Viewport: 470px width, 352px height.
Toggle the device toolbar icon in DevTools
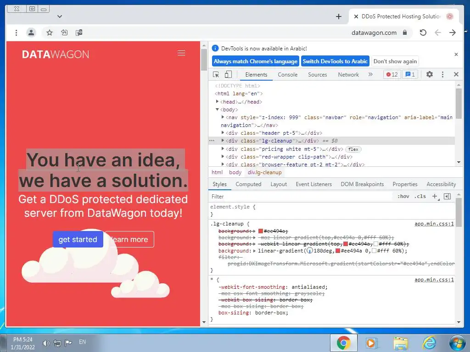pyautogui.click(x=229, y=74)
